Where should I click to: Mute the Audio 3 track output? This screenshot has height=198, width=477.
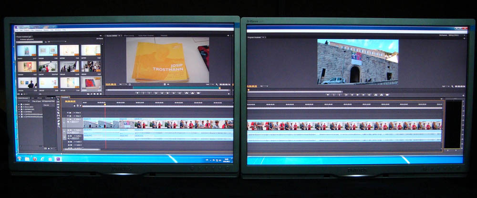pyautogui.click(x=68, y=142)
